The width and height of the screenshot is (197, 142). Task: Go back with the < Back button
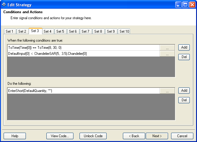[x=134, y=136]
